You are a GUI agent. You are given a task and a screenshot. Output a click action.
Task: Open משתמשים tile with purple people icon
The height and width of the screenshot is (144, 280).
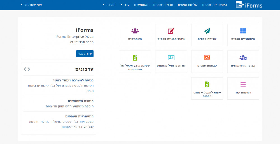(x=135, y=35)
